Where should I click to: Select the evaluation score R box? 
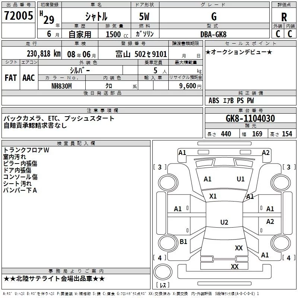click(284, 17)
